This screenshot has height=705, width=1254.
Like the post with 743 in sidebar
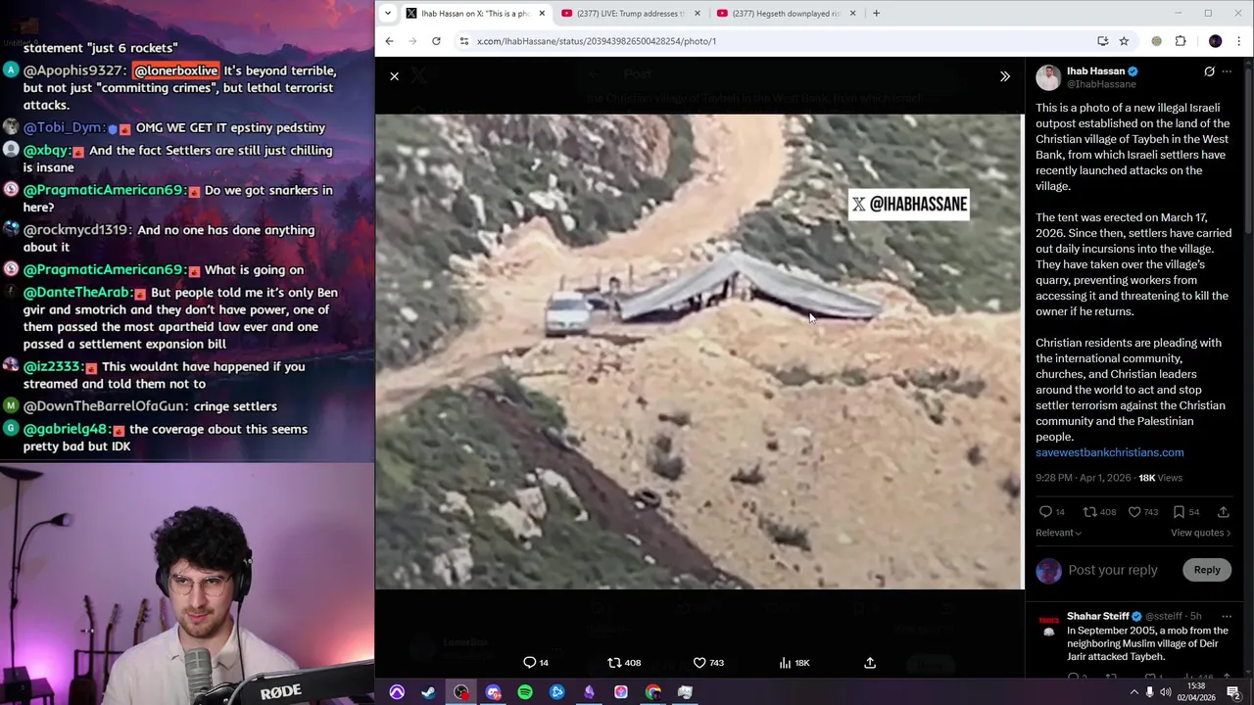pyautogui.click(x=1133, y=512)
